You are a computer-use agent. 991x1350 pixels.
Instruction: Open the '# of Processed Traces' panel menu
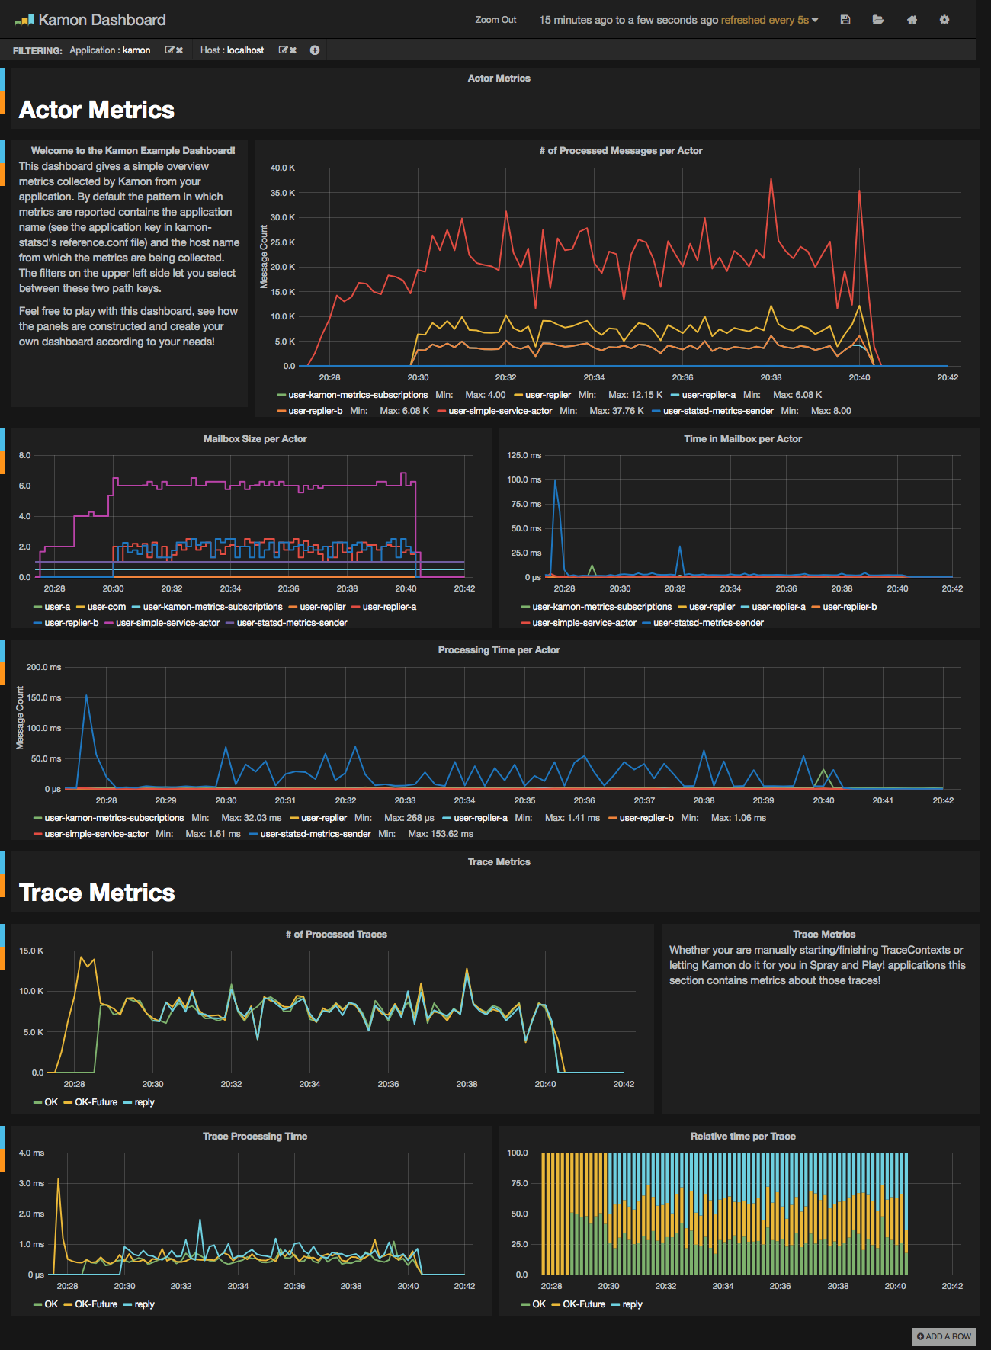coord(336,935)
